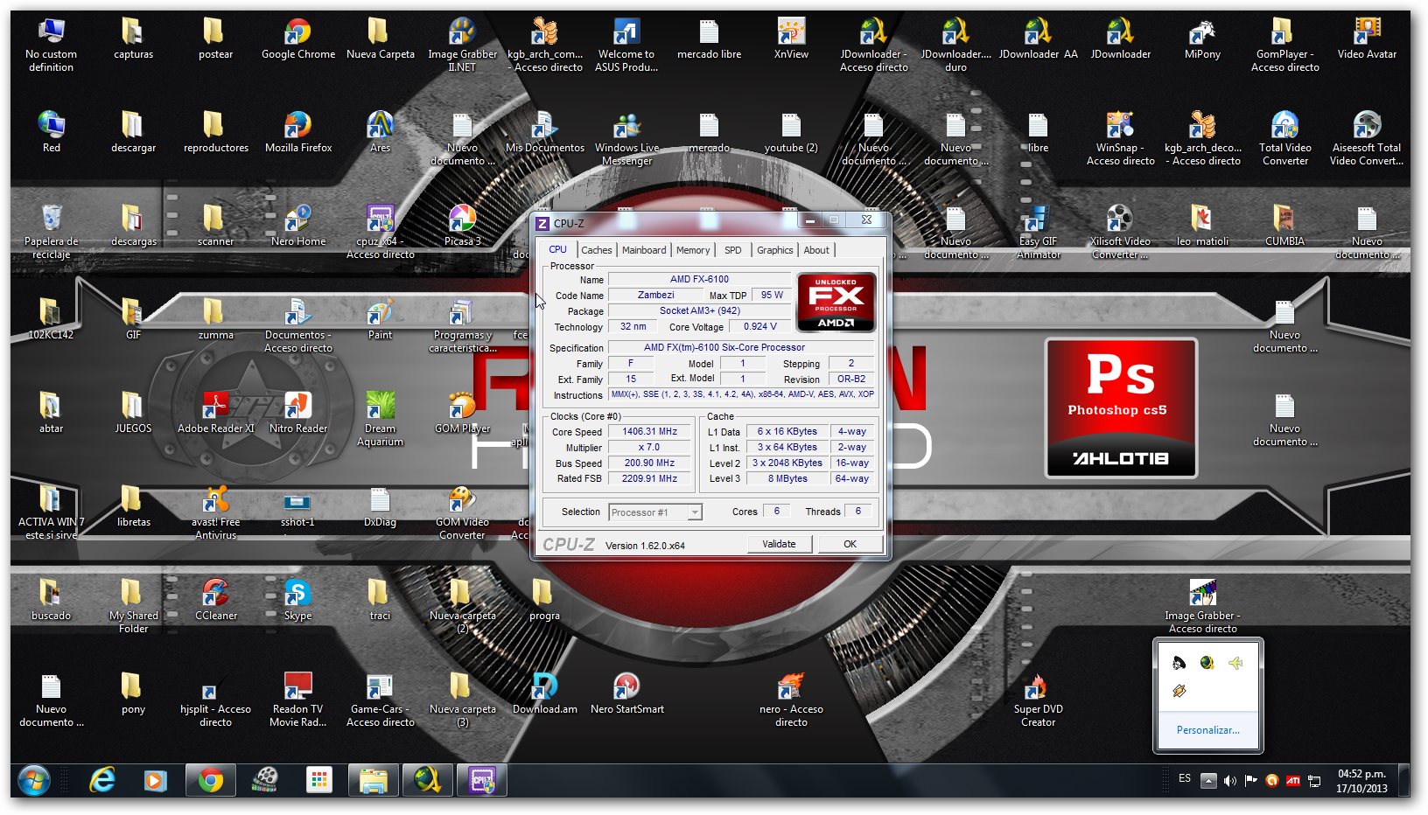Screen dimensions: 1428x815
Task: Open the Windows Start menu
Action: click(x=33, y=780)
